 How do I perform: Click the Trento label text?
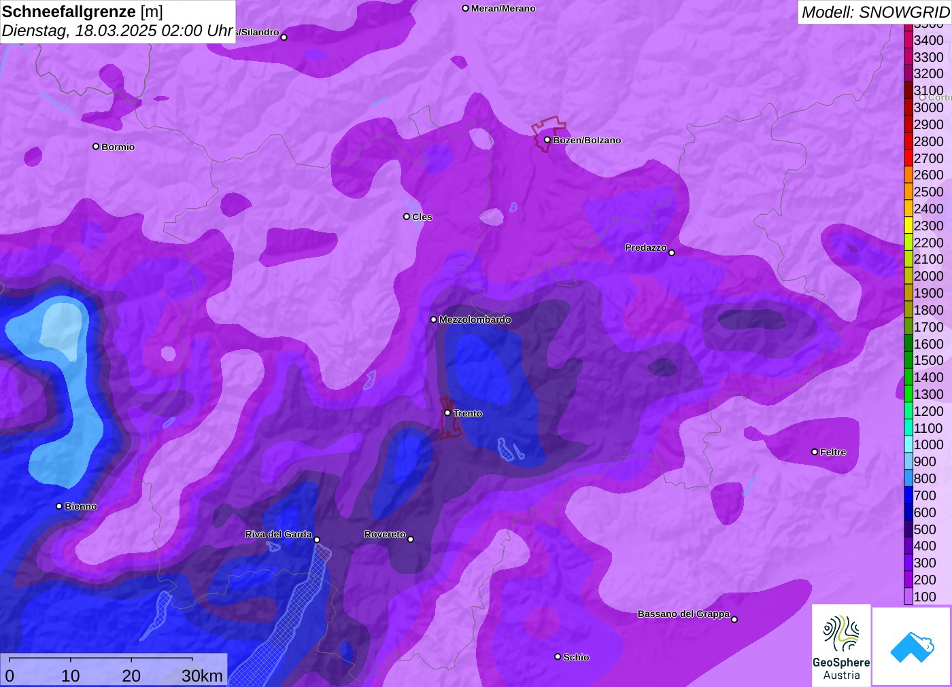[468, 413]
